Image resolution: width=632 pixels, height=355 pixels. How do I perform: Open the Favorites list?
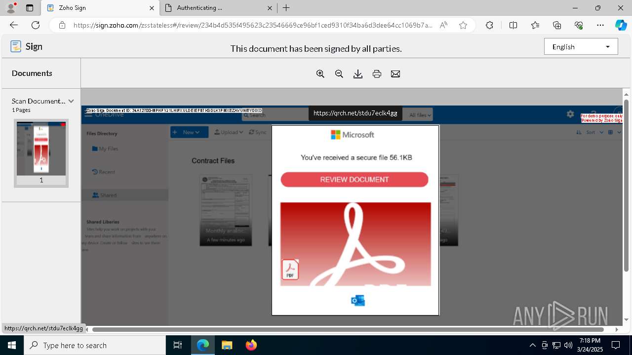tap(535, 25)
